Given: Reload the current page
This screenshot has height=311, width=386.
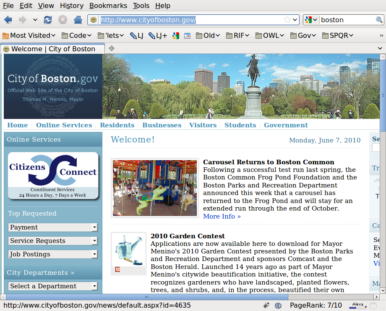Looking at the screenshot, I should pyautogui.click(x=48, y=20).
